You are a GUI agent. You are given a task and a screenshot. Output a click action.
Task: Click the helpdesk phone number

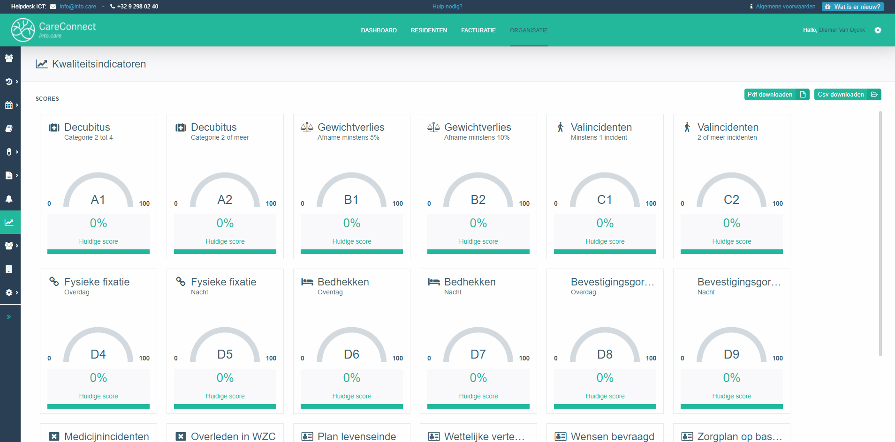[x=137, y=7]
